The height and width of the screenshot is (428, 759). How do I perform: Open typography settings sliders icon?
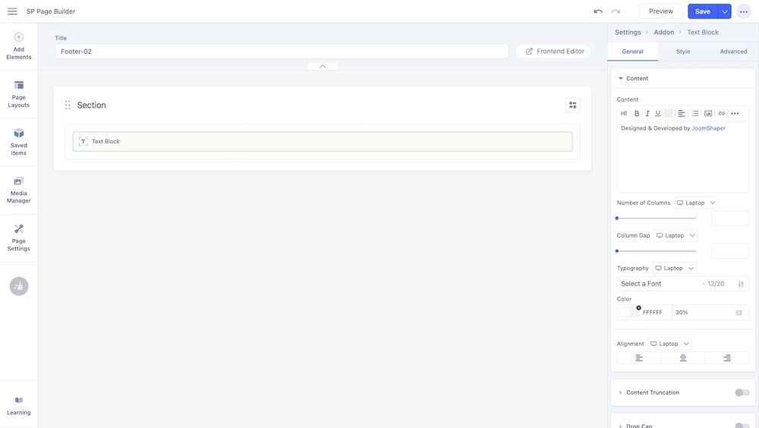(741, 285)
